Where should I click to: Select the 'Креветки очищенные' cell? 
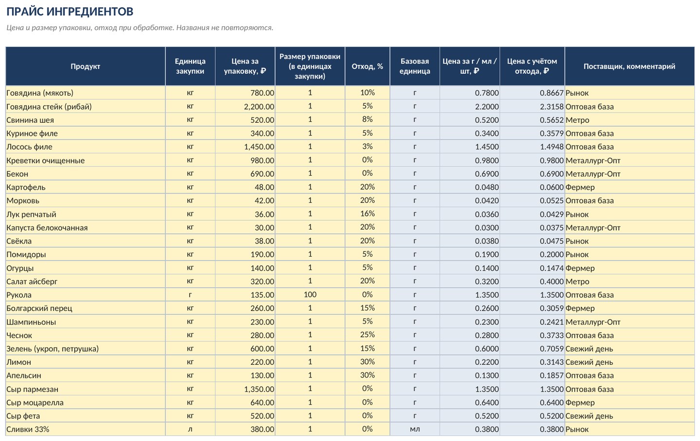[86, 160]
